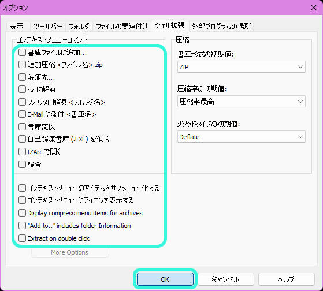Open the ツールバー tab
Viewport: 323px width, 291px height.
coord(48,27)
